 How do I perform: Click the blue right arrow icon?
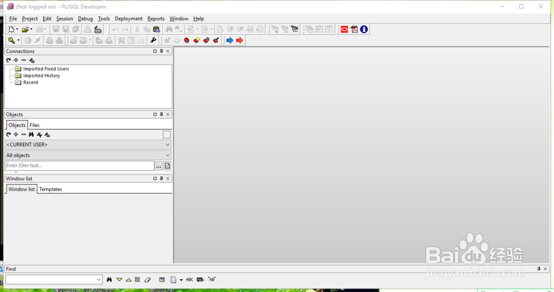tap(230, 40)
